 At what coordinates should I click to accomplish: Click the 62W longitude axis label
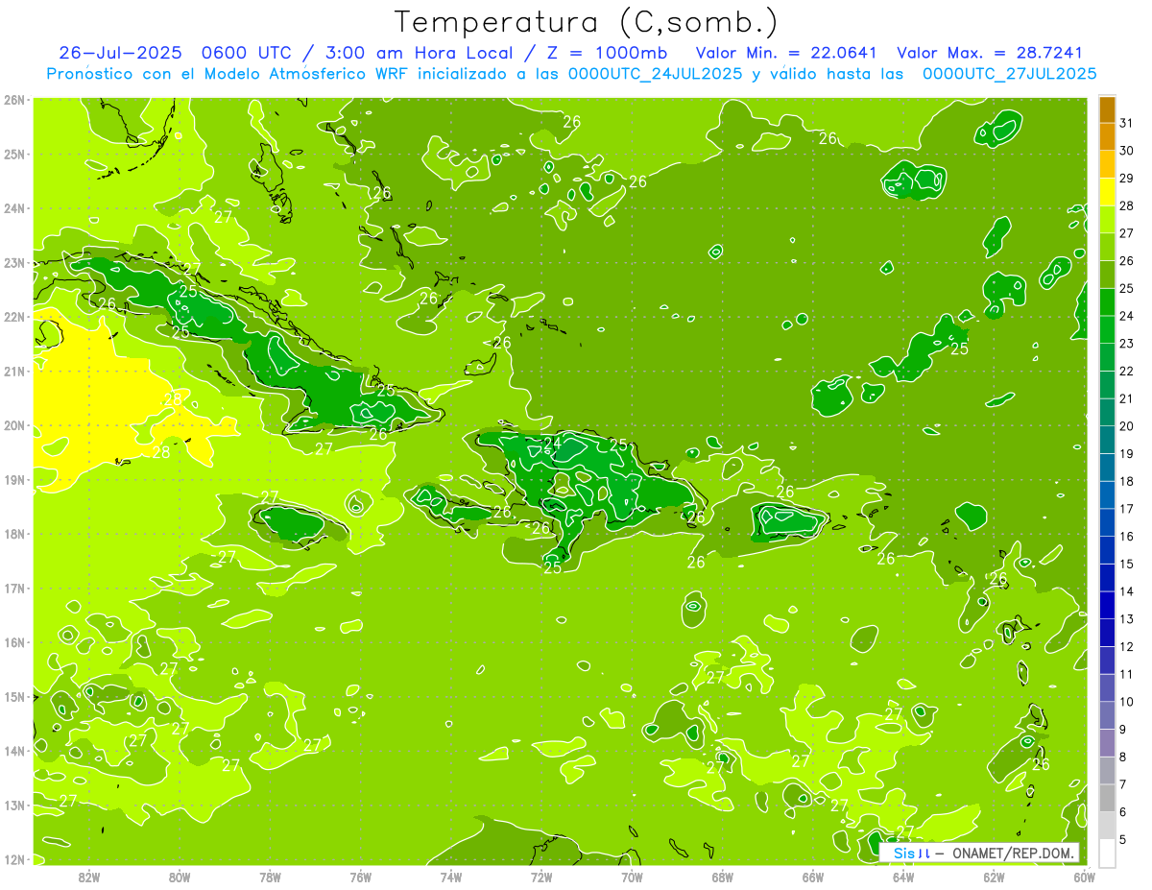[x=995, y=877]
